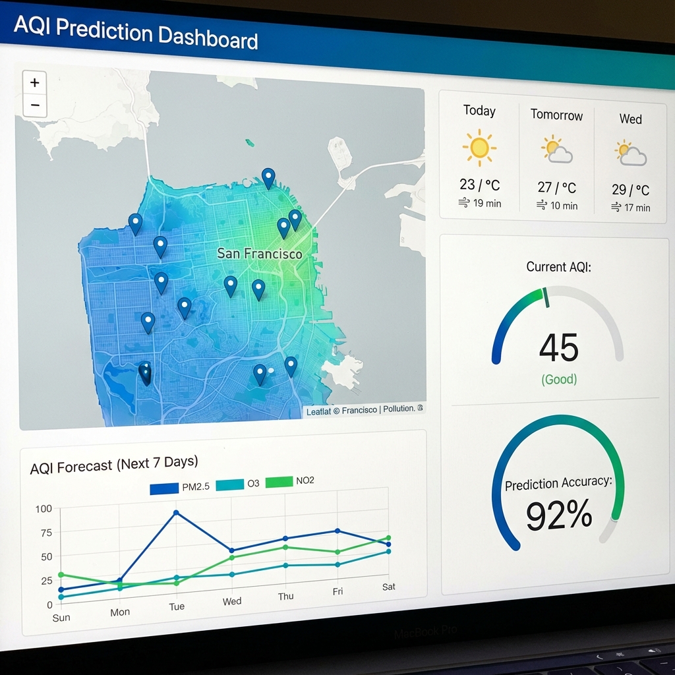Screen dimensions: 675x675
Task: Click the zoom-in plus icon on the map
Action: tap(34, 82)
